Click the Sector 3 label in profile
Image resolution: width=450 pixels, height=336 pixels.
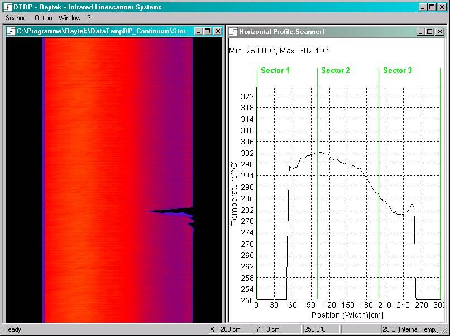pos(398,70)
